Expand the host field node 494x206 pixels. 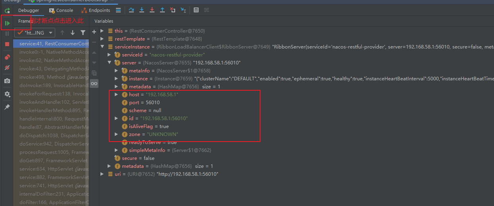click(116, 95)
